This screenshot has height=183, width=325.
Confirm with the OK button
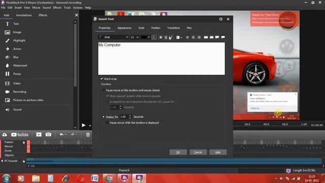178,152
